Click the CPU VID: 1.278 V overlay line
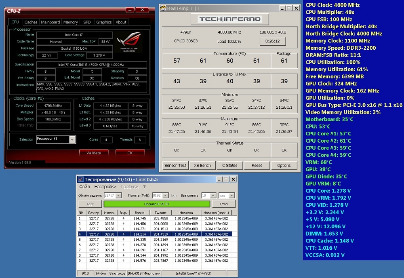 click(327, 205)
